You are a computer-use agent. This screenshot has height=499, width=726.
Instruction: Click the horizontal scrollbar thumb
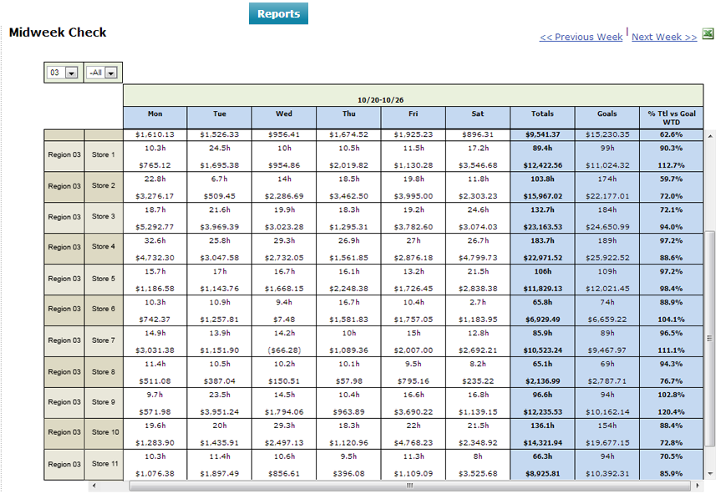[409, 485]
